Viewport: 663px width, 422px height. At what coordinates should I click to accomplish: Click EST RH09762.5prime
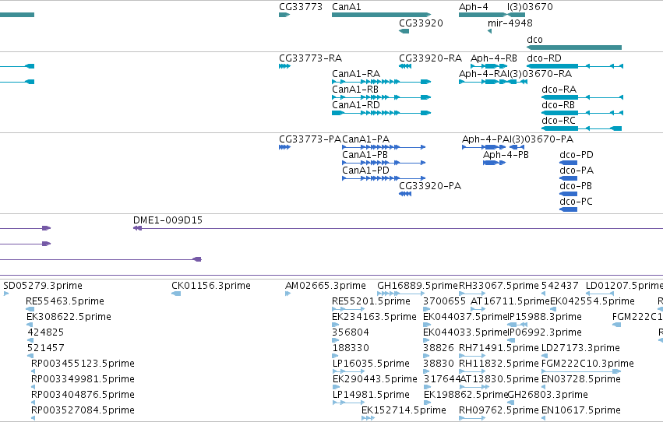coord(472,418)
